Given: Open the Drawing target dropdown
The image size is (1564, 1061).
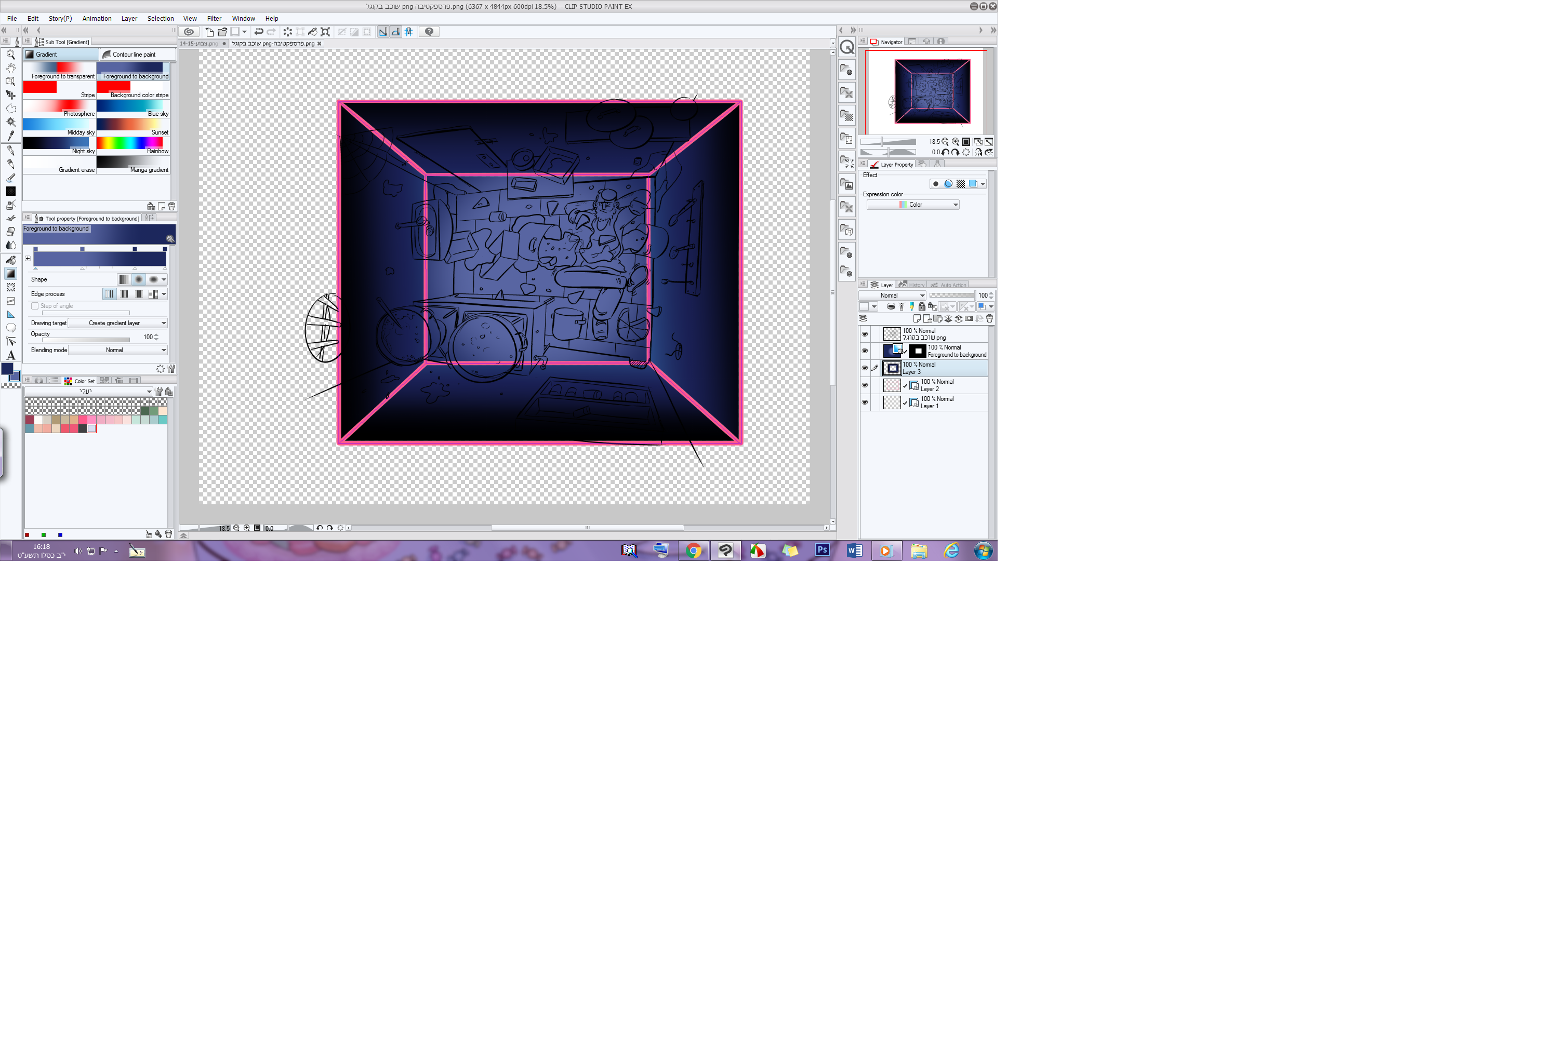Looking at the screenshot, I should coord(118,323).
